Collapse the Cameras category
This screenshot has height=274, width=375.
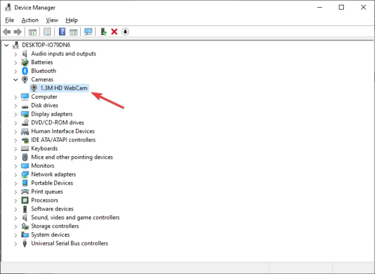[x=15, y=79]
